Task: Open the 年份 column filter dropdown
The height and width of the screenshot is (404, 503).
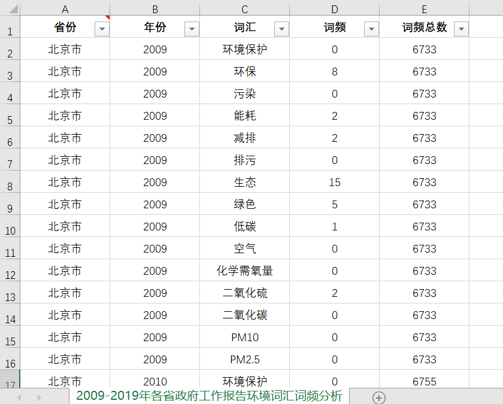Action: (192, 28)
